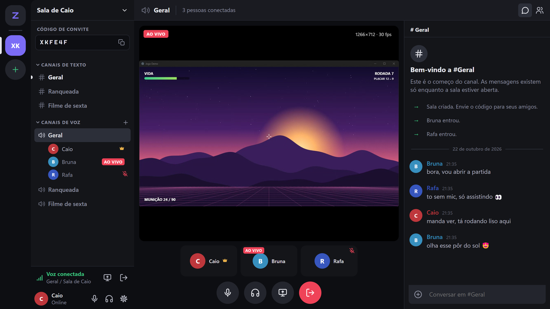The width and height of the screenshot is (550, 309).
Task: Click Voz conectada status text
Action: (x=65, y=274)
